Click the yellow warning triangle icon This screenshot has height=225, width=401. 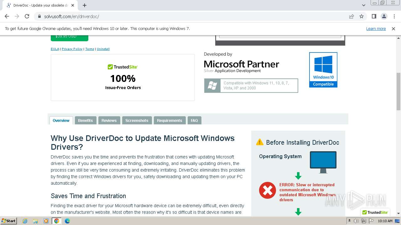(x=260, y=142)
